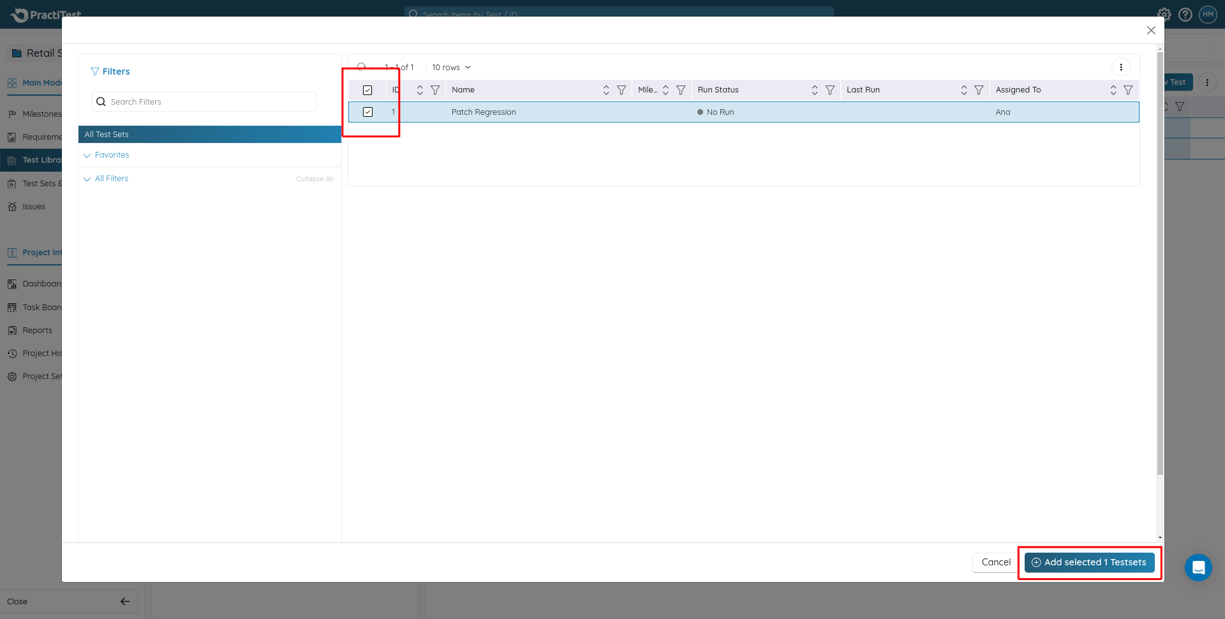Sort by the Name column arrows

pyautogui.click(x=606, y=90)
